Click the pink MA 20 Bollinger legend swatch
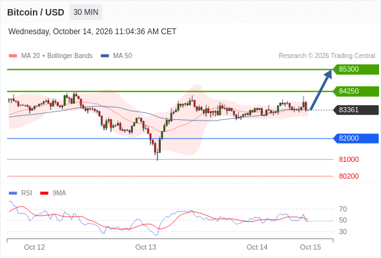This screenshot has height=258, width=381. [x=13, y=56]
